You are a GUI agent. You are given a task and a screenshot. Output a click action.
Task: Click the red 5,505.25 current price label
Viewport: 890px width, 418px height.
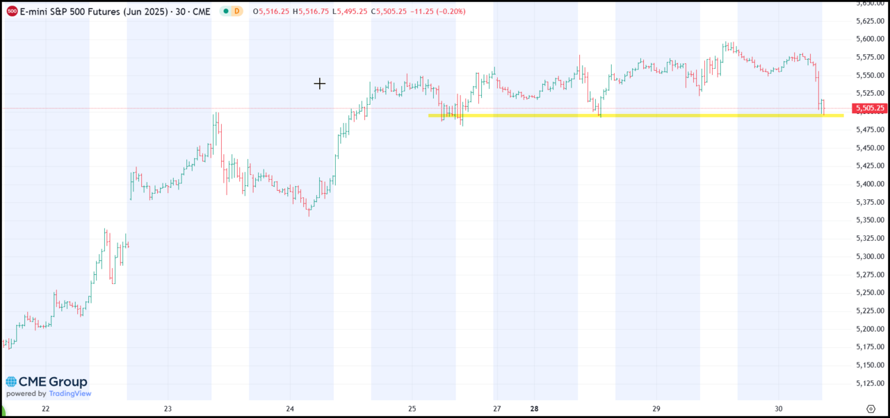tap(871, 108)
